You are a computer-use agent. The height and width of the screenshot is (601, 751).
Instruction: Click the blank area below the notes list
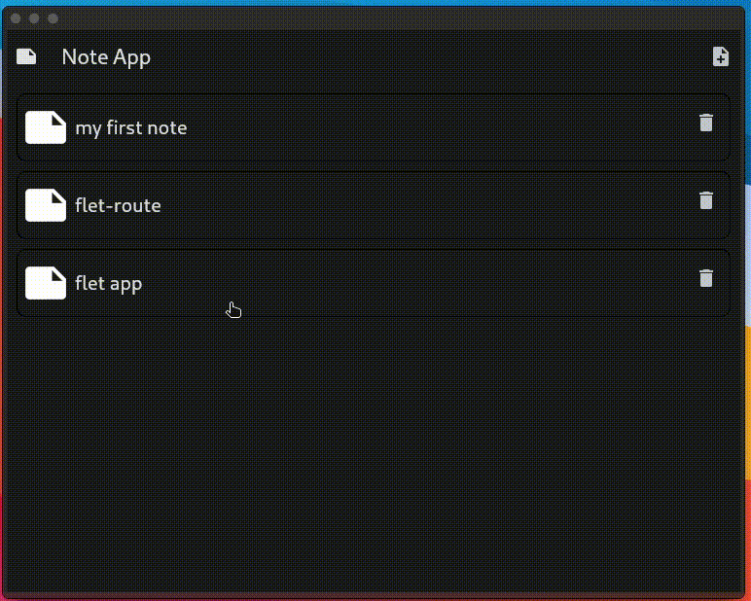(374, 455)
